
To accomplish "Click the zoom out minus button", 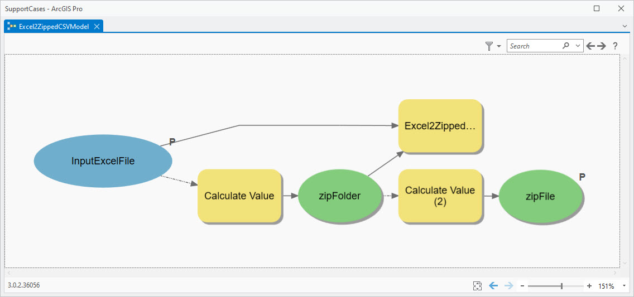I will pyautogui.click(x=522, y=286).
